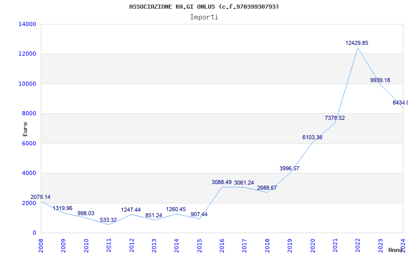This screenshot has width=408, height=255.
Task: Click the 851.24 data label
Action: (154, 215)
